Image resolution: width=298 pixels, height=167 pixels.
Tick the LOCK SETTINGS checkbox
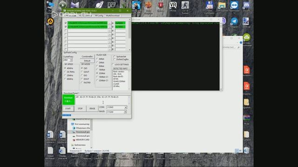113,64
